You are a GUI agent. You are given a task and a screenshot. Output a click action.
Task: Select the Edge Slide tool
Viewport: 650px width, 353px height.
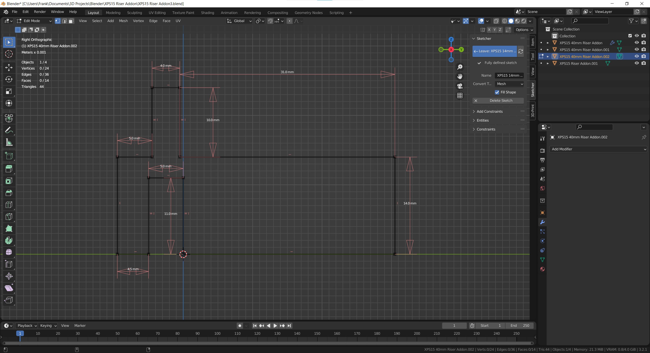[x=9, y=264]
